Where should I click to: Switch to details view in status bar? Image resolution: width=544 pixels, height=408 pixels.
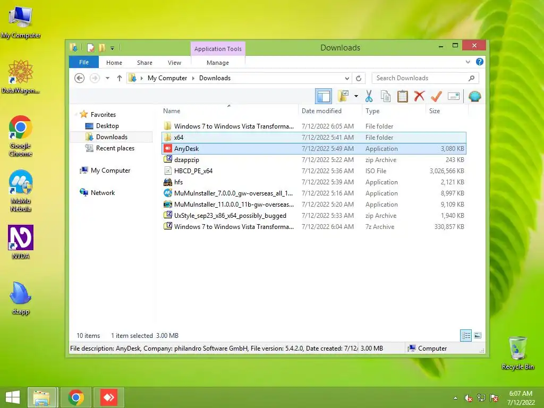tap(465, 335)
